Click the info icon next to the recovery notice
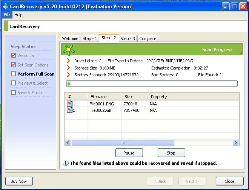249x190 pixels. click(66, 163)
